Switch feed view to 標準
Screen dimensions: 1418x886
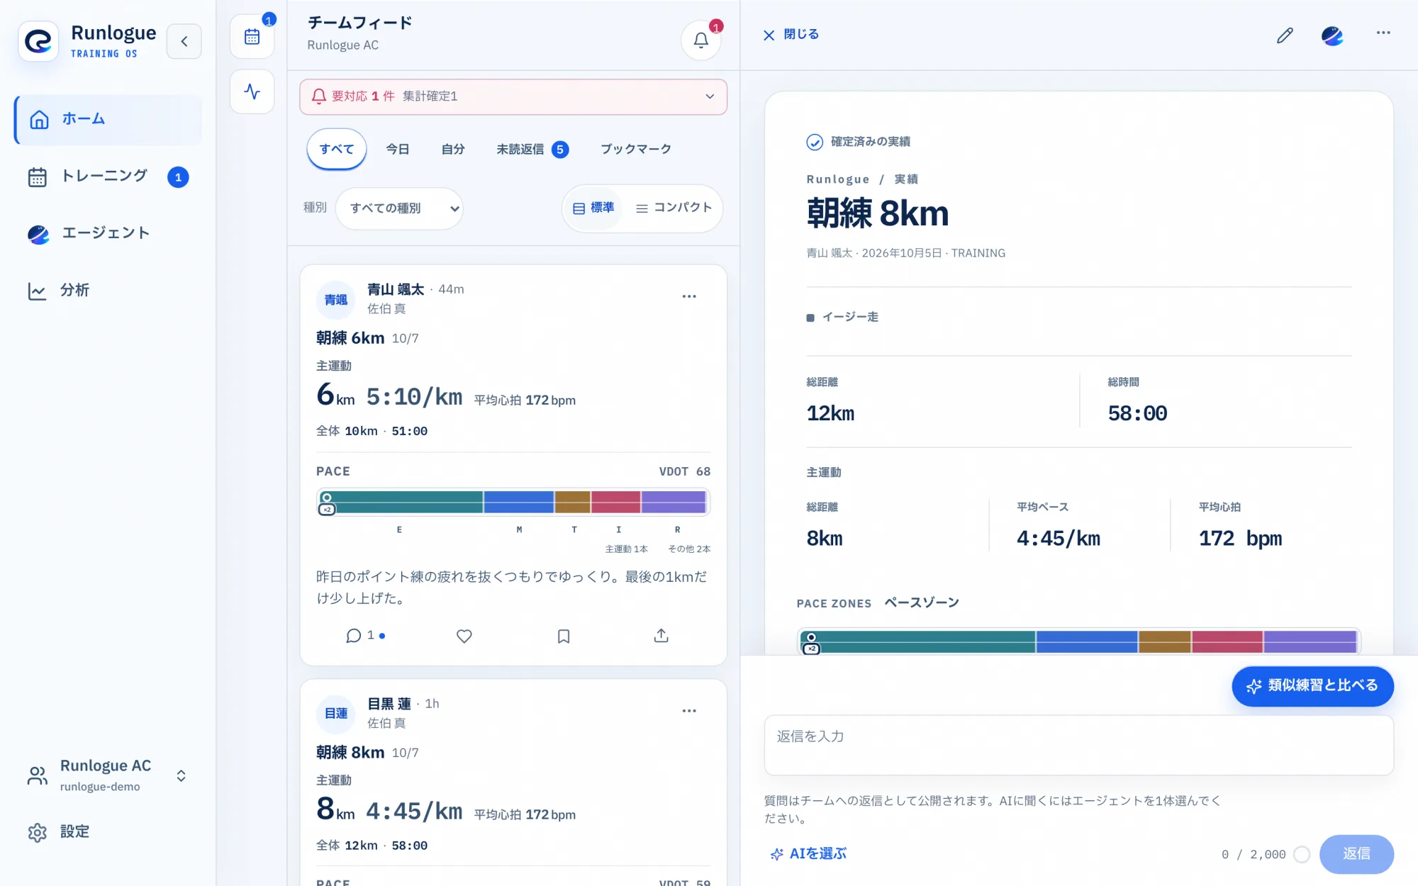point(593,208)
